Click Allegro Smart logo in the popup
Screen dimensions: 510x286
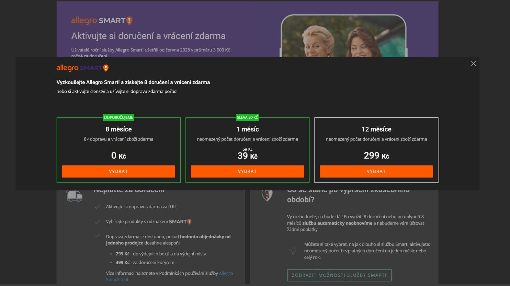pos(82,68)
